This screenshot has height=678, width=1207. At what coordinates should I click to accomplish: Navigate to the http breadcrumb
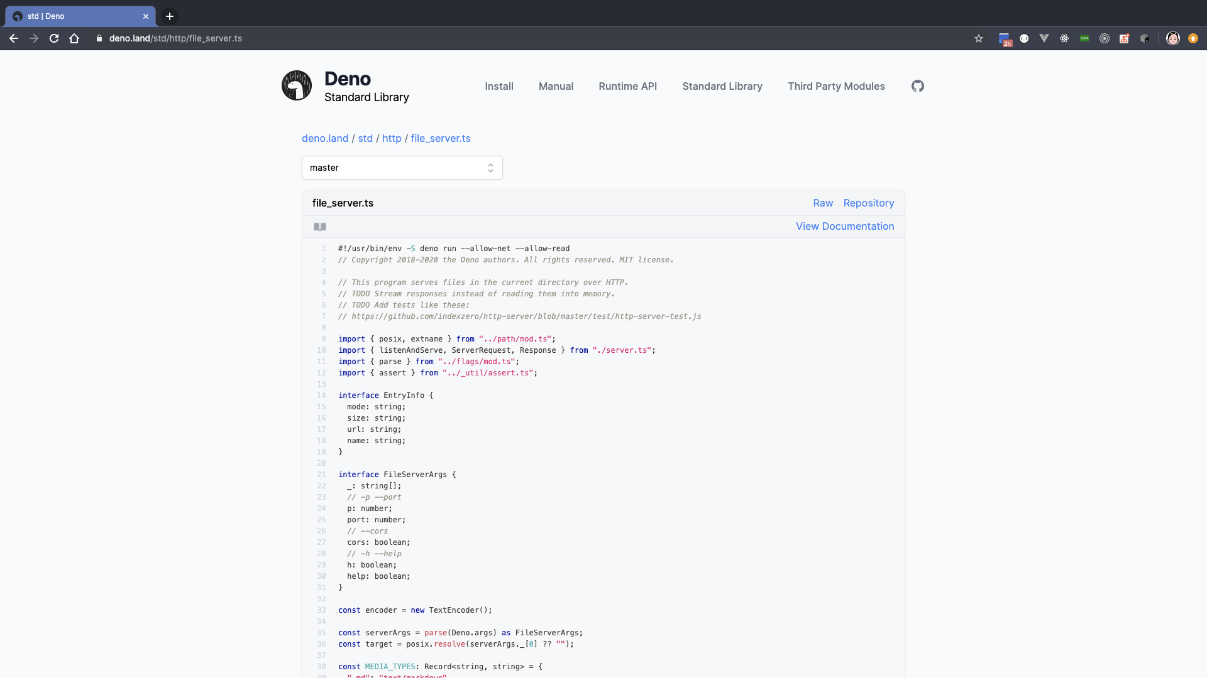[x=392, y=138]
